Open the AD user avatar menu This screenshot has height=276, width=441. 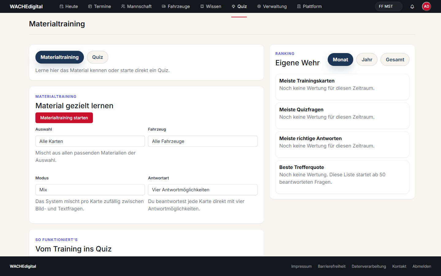(427, 6)
